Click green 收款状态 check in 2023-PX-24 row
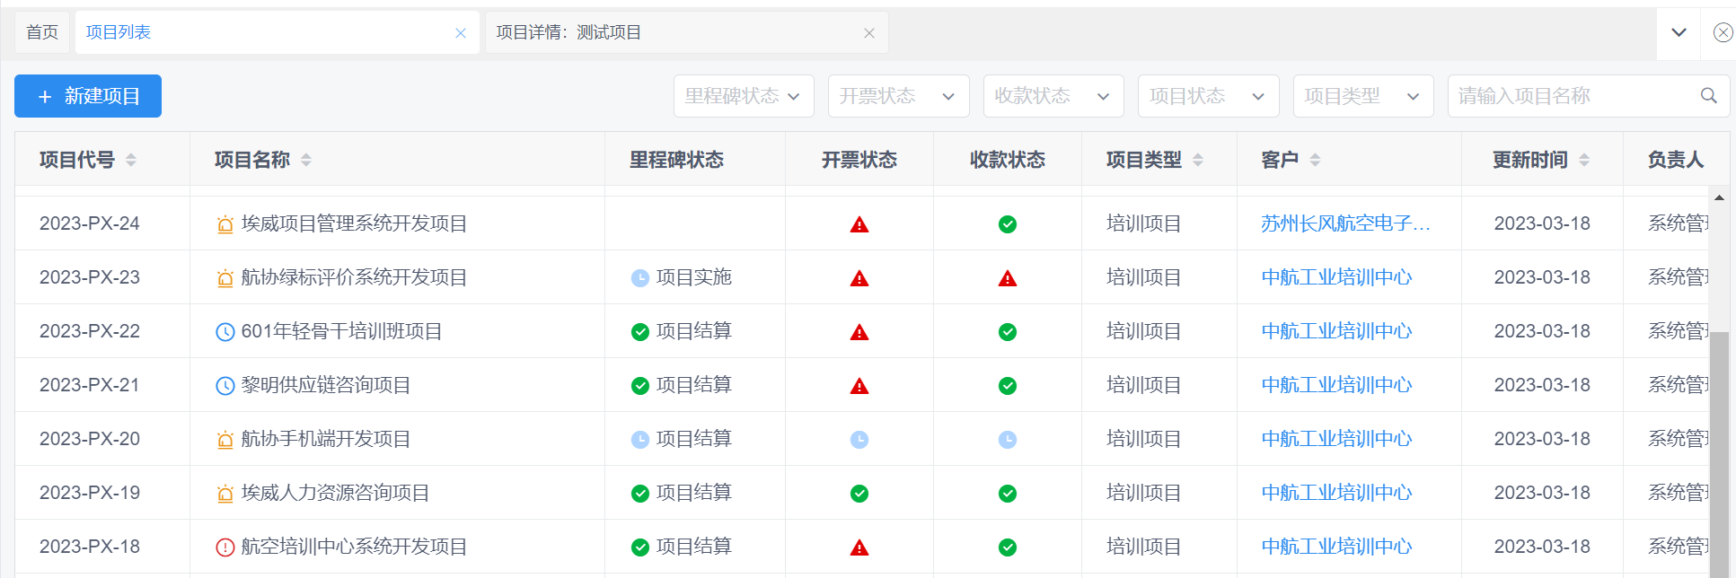This screenshot has height=578, width=1736. (1008, 224)
